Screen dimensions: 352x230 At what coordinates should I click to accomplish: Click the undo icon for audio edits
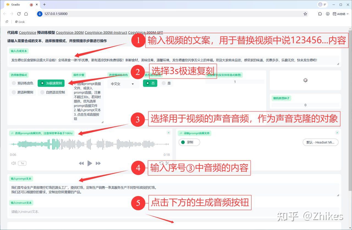(x=161, y=163)
